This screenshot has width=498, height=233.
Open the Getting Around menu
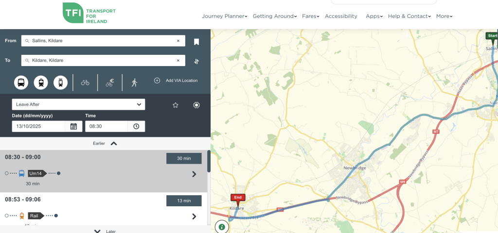click(x=275, y=16)
